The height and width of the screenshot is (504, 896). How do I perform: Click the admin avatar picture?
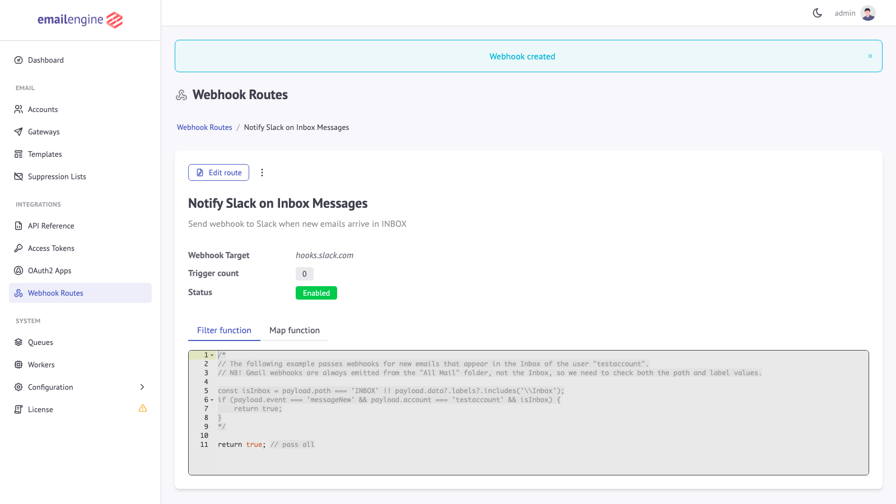[868, 13]
